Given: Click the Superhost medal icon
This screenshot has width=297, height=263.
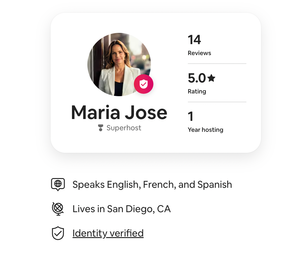Looking at the screenshot, I should pos(101,128).
